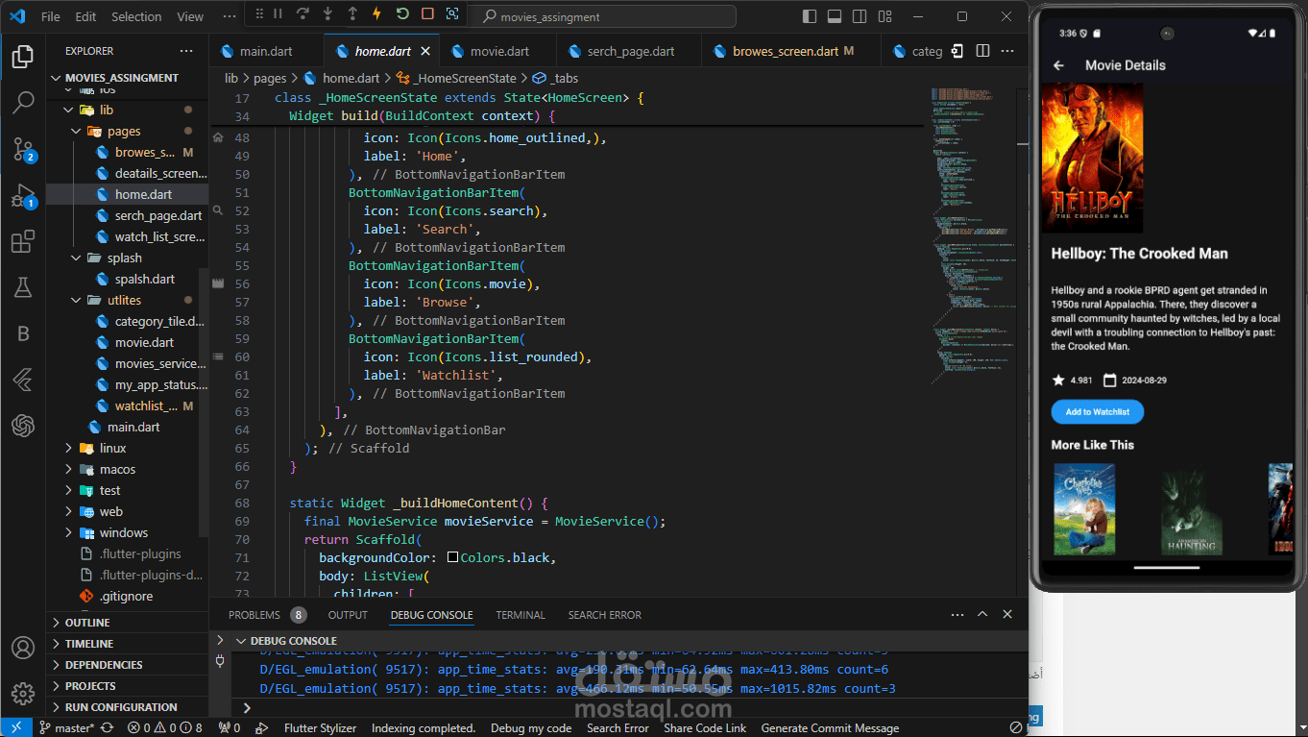Open the Accounts menu icon
This screenshot has width=1308, height=737.
[23, 649]
